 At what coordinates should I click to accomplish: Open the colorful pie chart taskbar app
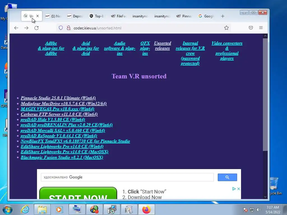click(94, 209)
